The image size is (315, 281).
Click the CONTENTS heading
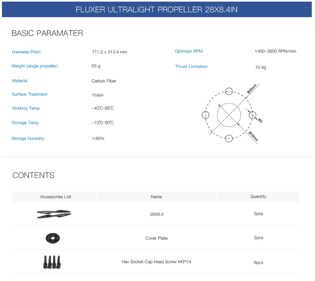coord(33,175)
